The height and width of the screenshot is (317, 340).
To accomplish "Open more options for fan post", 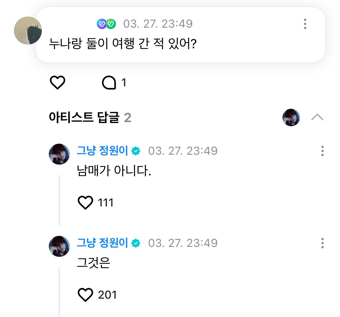I will (x=305, y=24).
